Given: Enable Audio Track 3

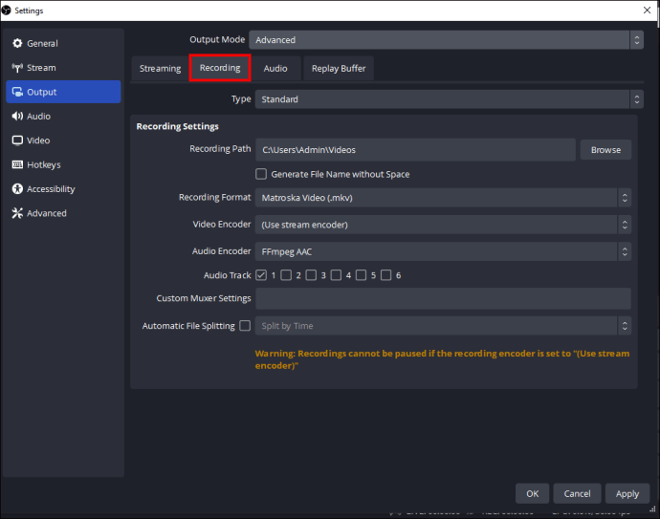Looking at the screenshot, I should click(311, 275).
